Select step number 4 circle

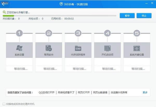107,33
